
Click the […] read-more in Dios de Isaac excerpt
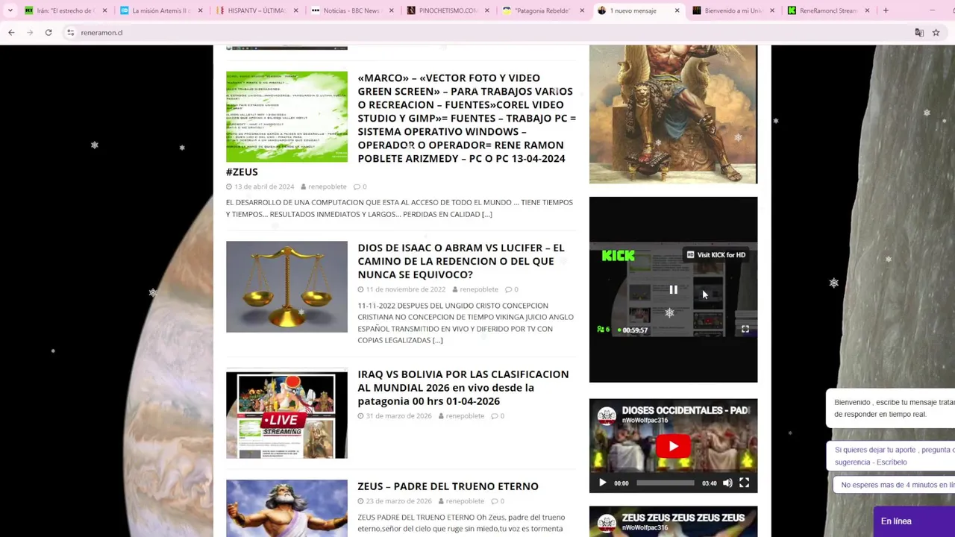[437, 340]
